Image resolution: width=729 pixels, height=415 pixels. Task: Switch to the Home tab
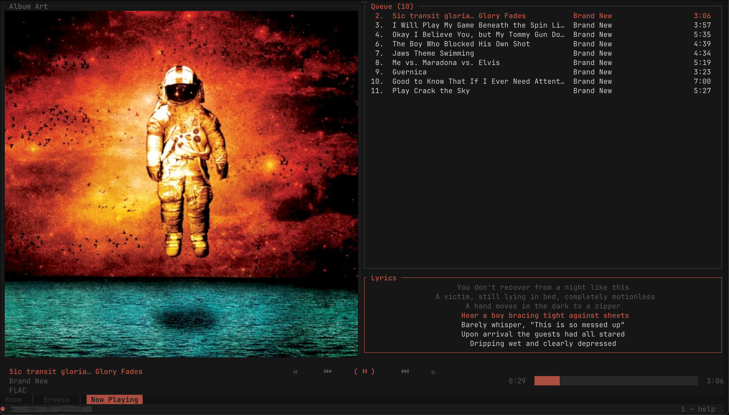point(13,400)
